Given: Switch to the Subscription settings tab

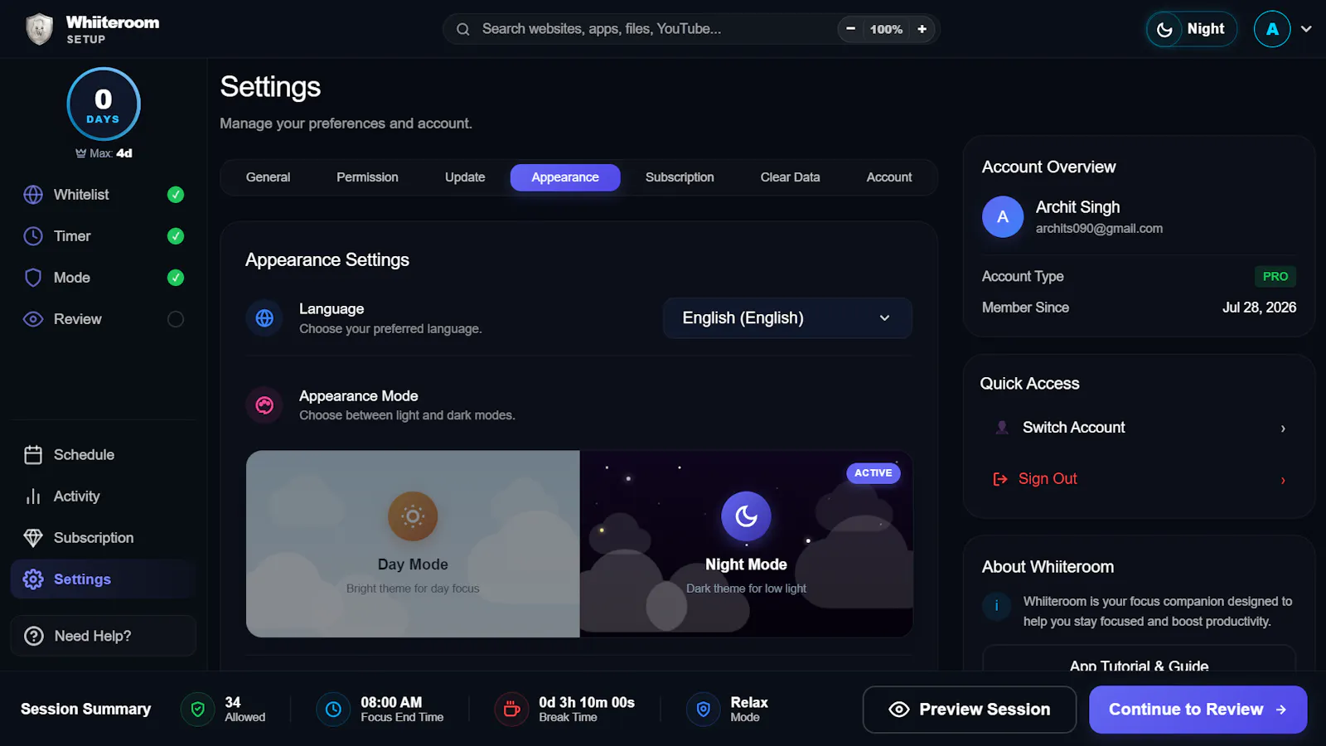Looking at the screenshot, I should click(680, 177).
